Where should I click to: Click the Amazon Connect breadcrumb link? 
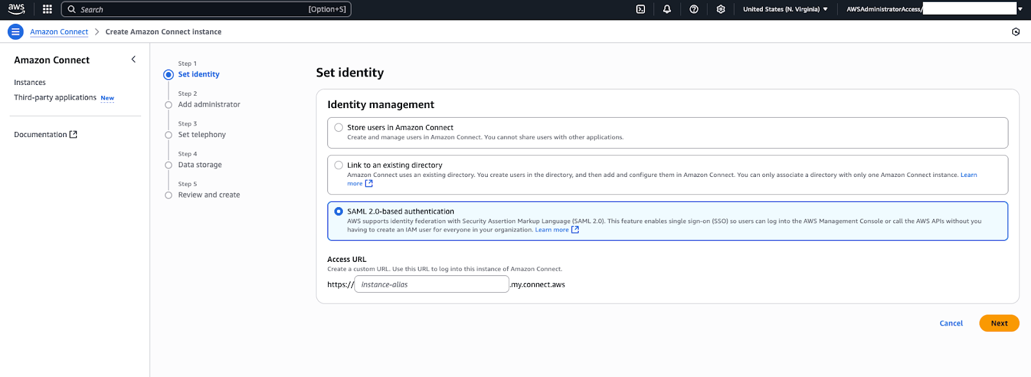point(59,32)
